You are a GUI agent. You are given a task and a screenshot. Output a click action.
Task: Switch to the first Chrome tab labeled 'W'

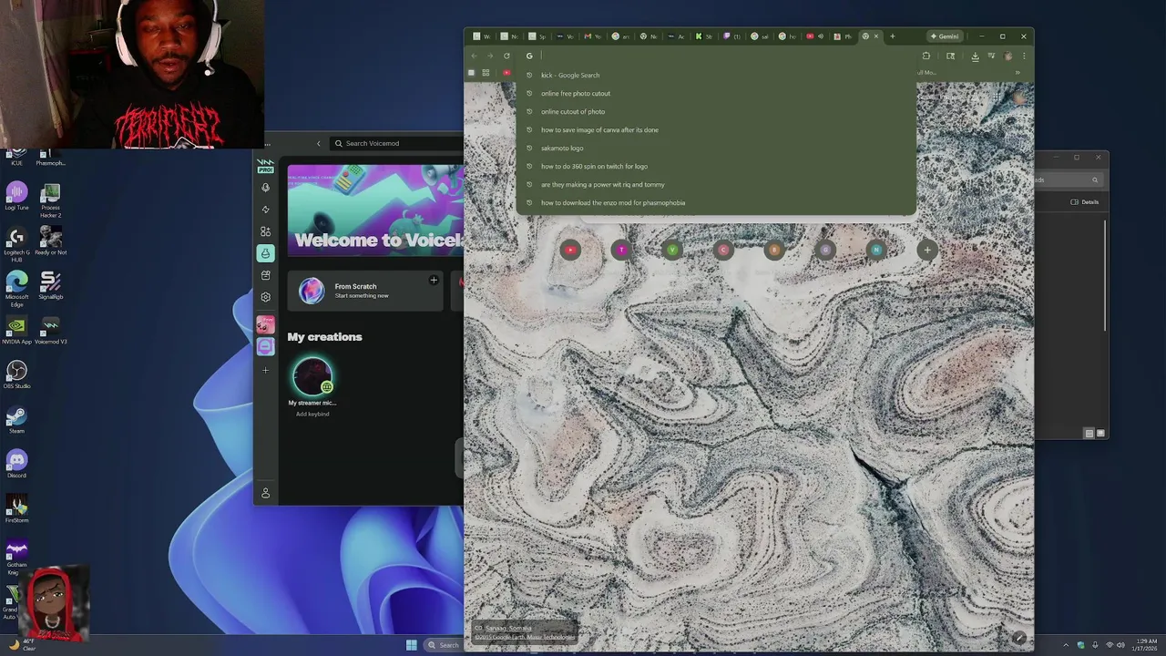481,36
